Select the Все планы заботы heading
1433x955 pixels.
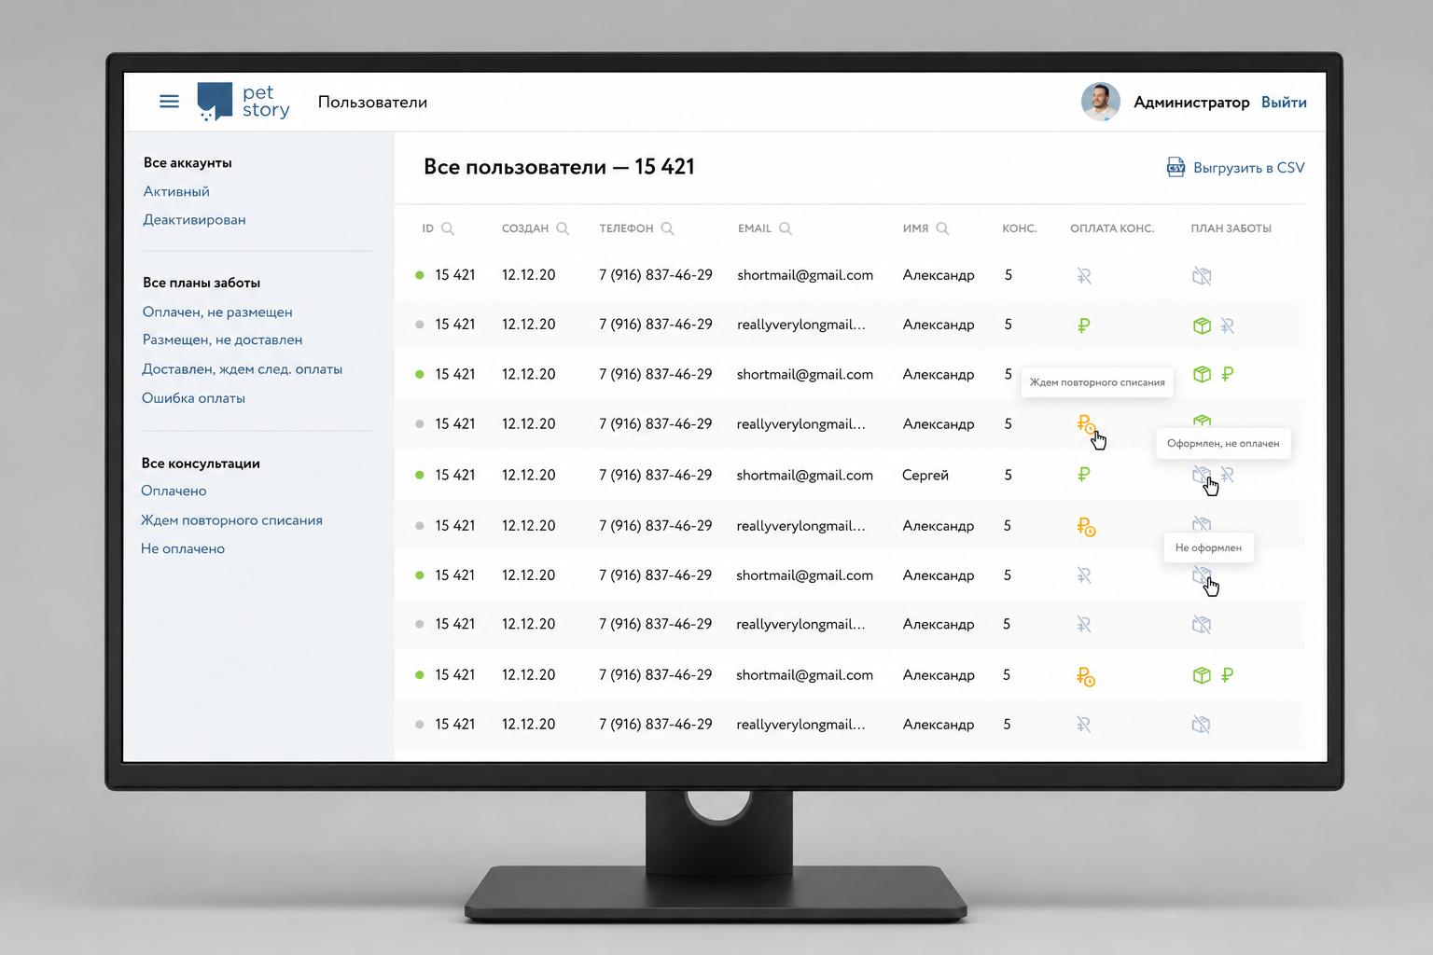point(202,283)
